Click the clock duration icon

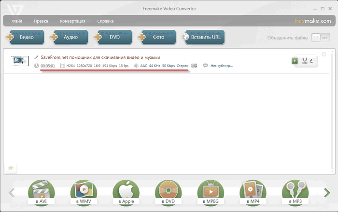pos(36,66)
